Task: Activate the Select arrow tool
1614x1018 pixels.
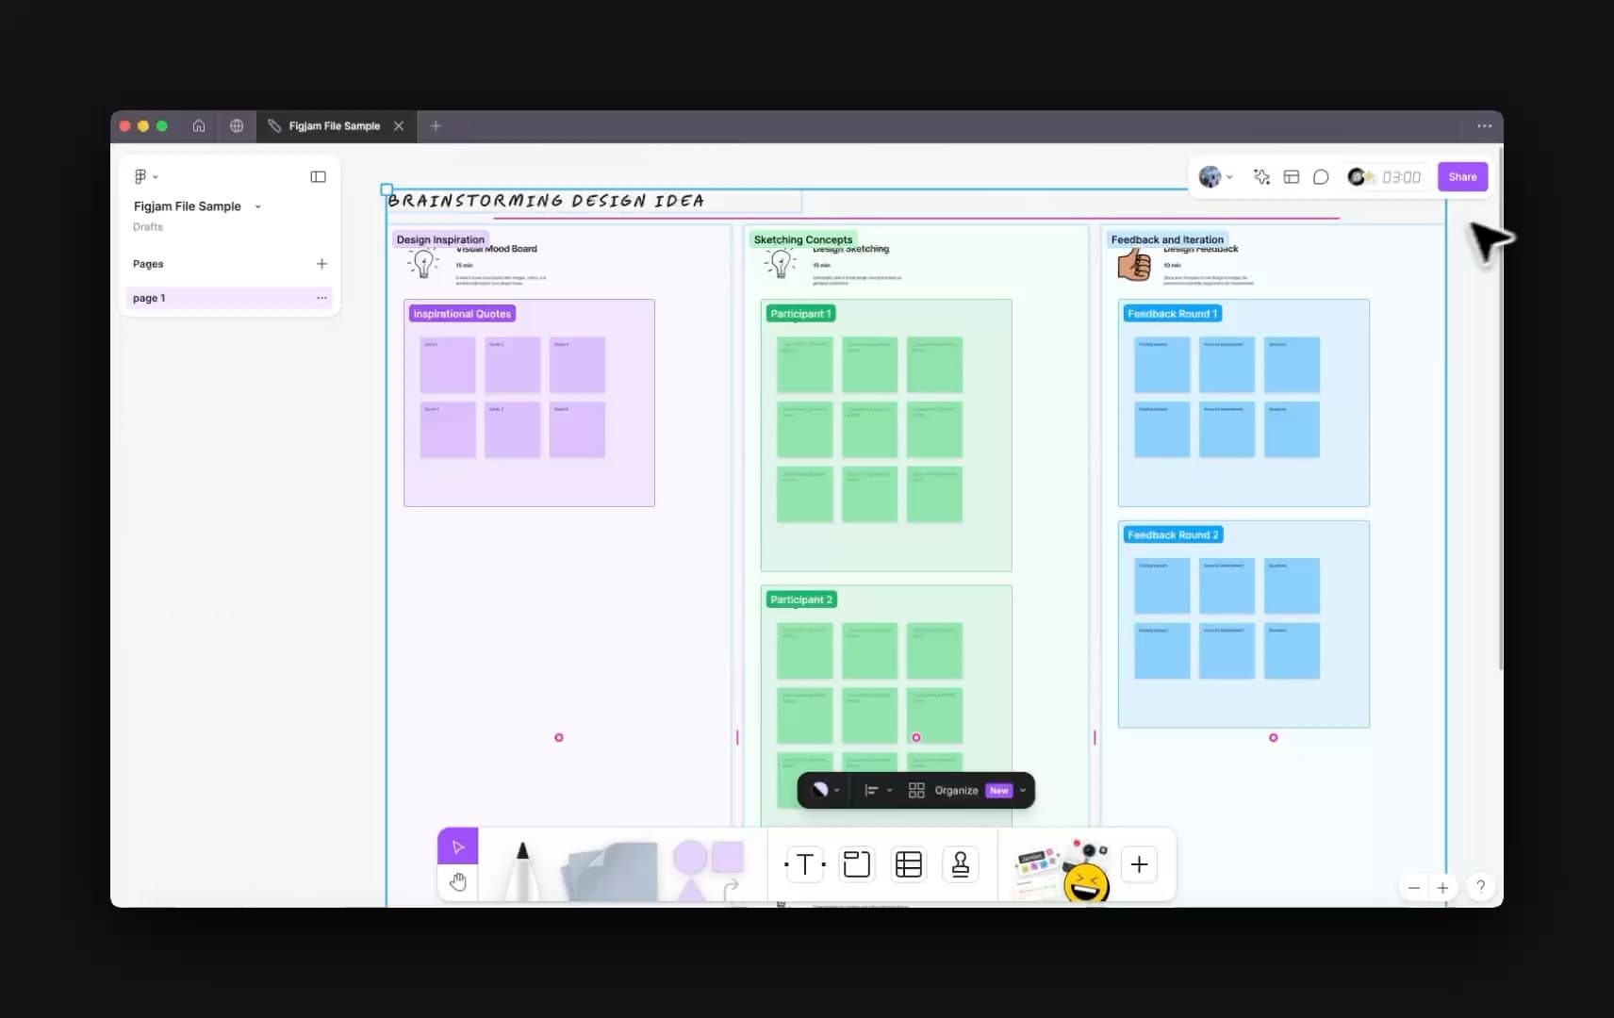Action: coord(458,846)
